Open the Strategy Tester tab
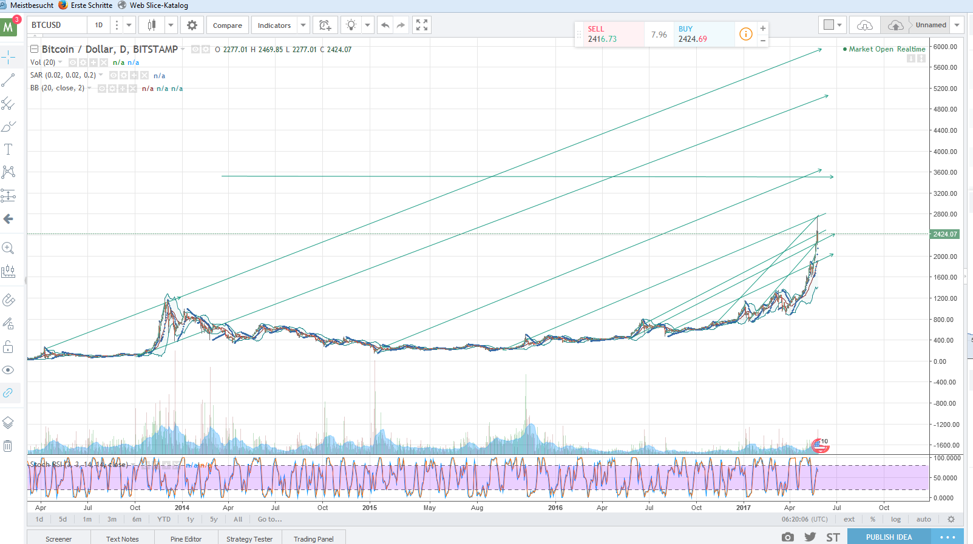This screenshot has height=544, width=973. click(x=249, y=539)
